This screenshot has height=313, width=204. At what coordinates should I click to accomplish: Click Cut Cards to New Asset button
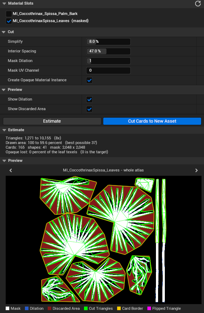click(152, 121)
